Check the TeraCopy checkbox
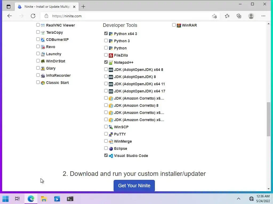This screenshot has height=204, width=273. tap(38, 32)
